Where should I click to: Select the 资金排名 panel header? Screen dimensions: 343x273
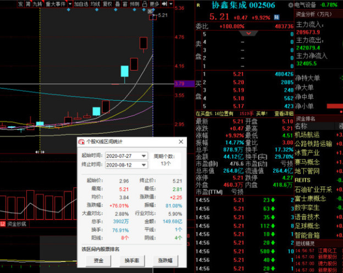306,118
